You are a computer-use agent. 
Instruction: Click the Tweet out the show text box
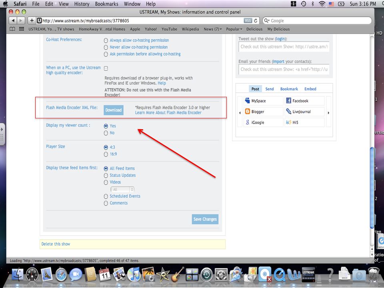point(284,46)
